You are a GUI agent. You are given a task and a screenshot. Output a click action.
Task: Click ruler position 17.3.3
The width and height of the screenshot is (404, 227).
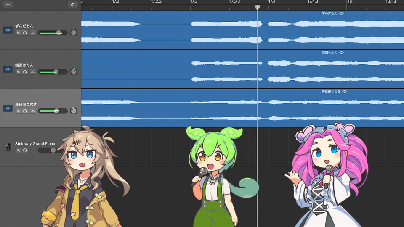click(234, 2)
